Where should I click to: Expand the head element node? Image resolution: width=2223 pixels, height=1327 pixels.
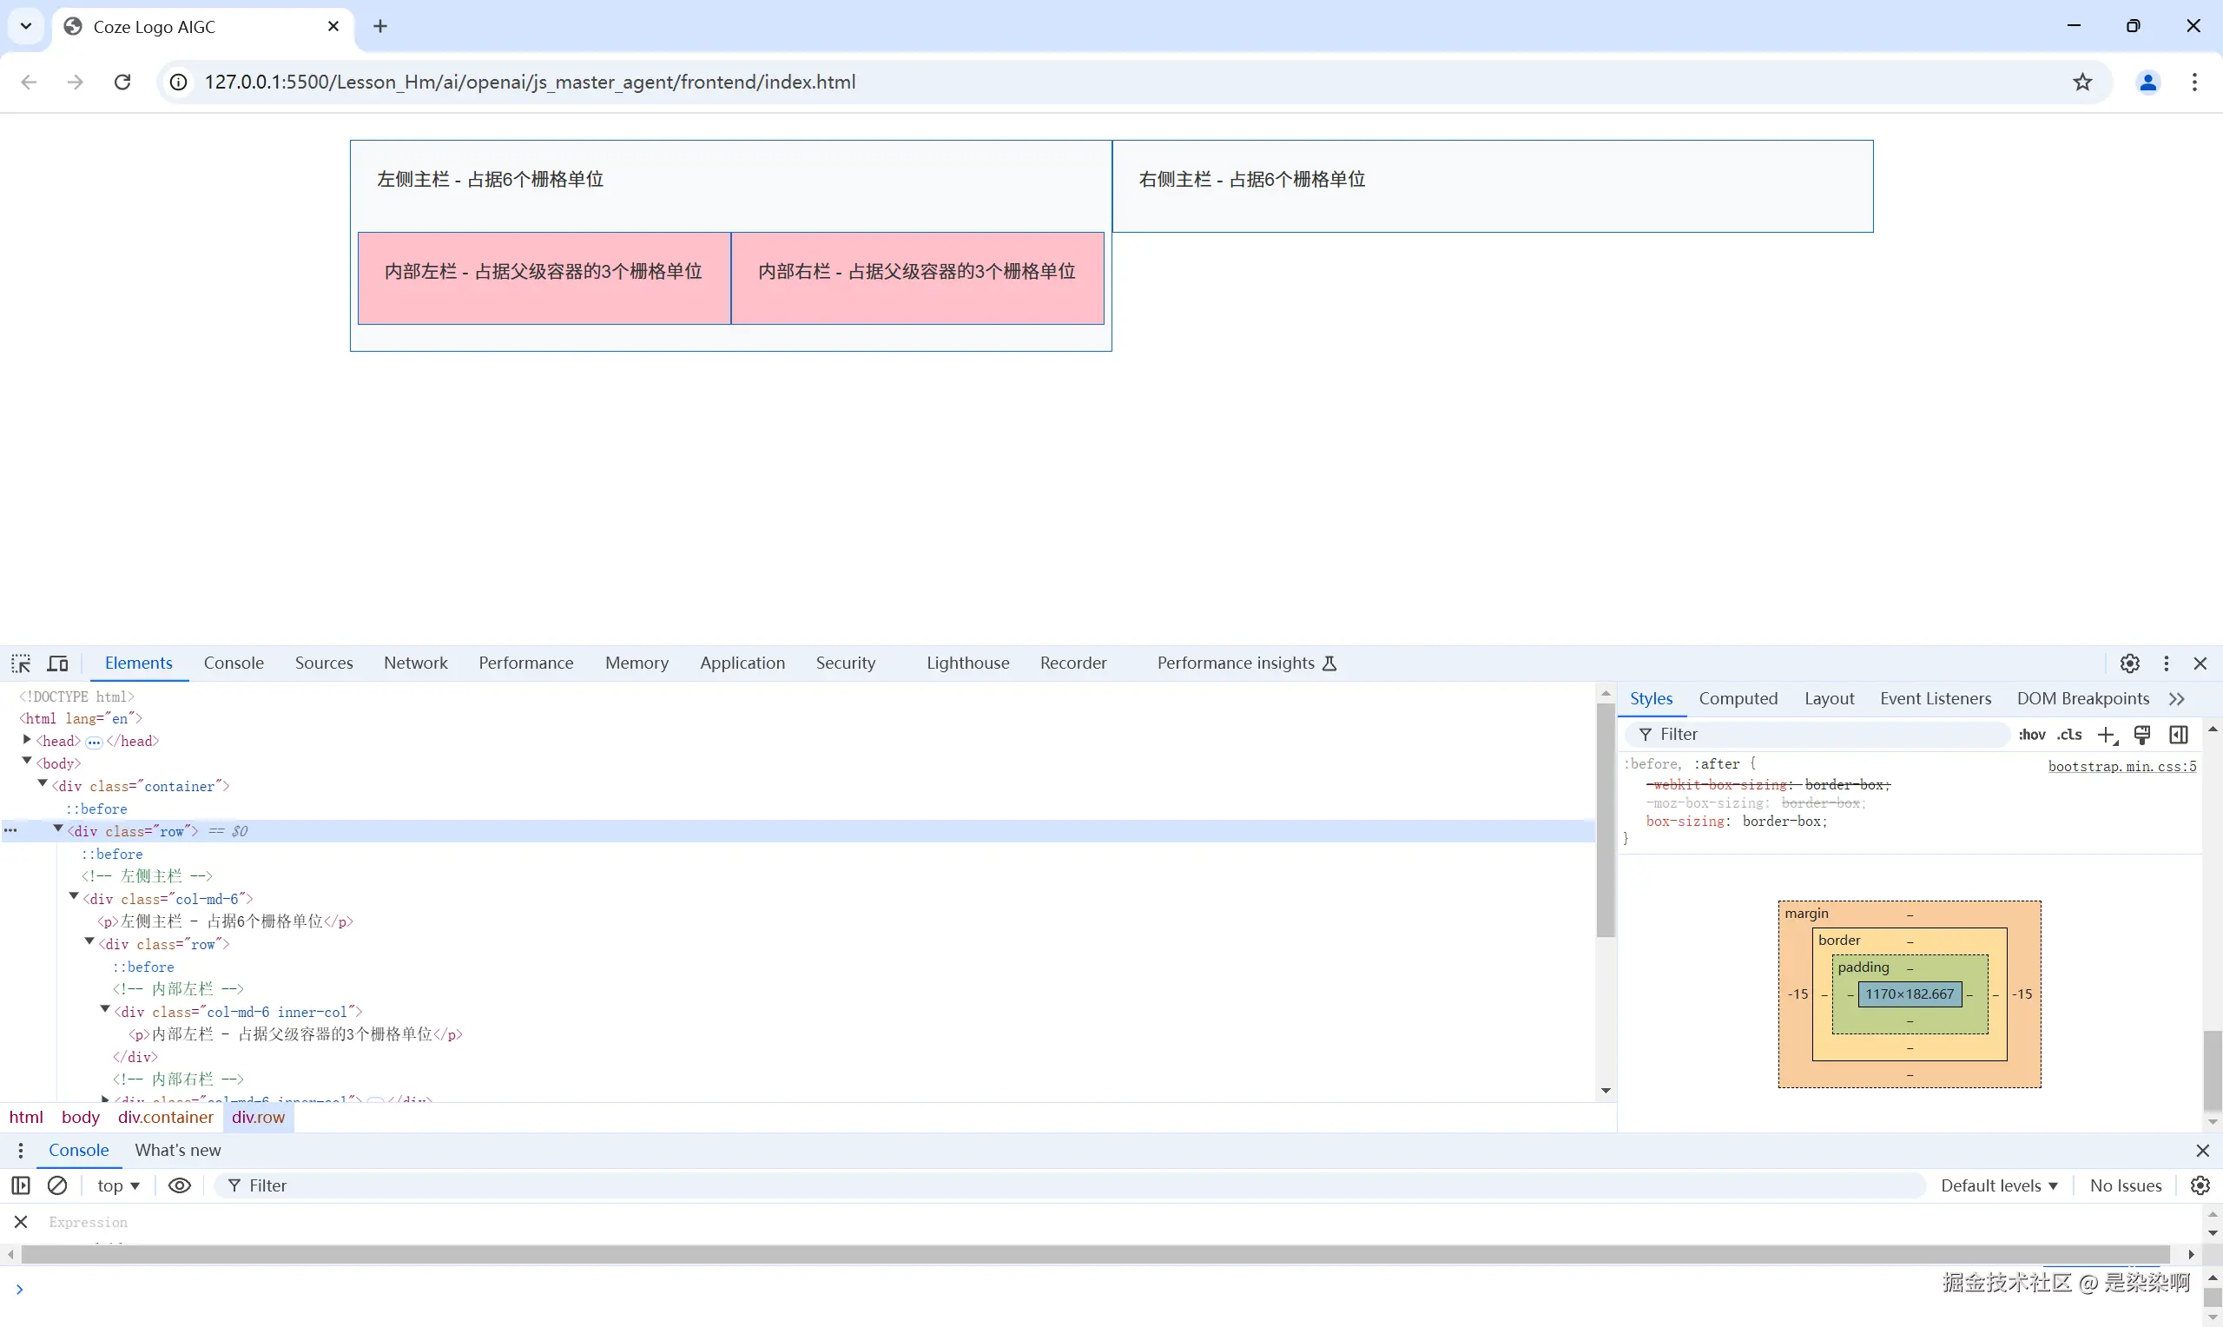click(27, 740)
